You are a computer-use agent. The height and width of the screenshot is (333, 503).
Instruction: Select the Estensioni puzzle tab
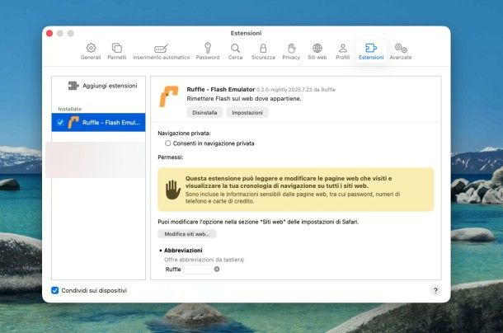[x=371, y=51]
